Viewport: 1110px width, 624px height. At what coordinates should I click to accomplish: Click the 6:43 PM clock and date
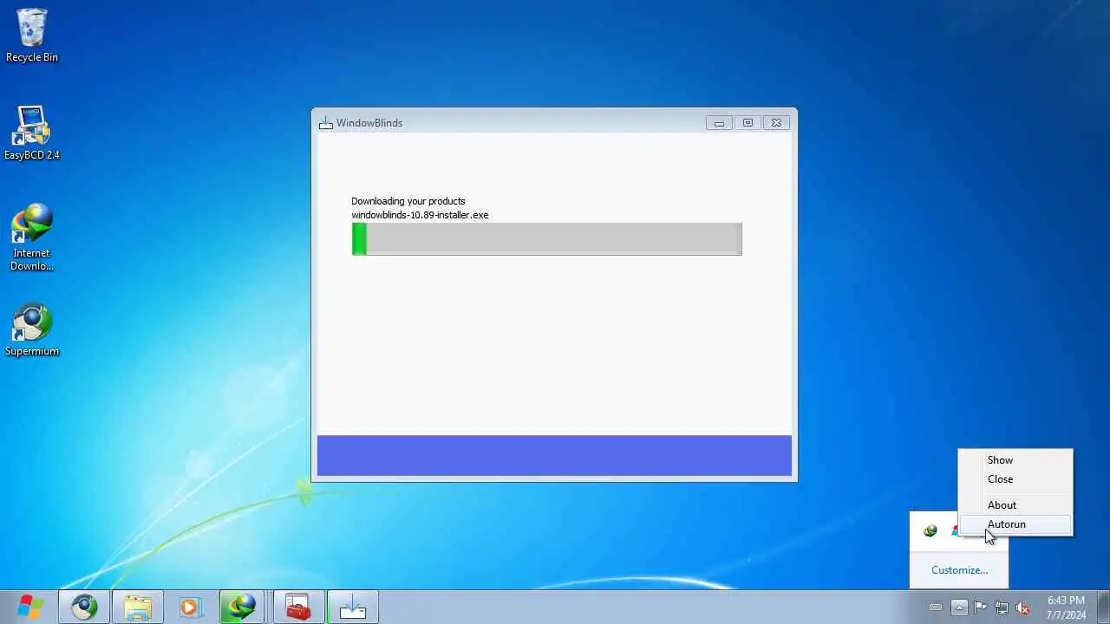coord(1066,608)
